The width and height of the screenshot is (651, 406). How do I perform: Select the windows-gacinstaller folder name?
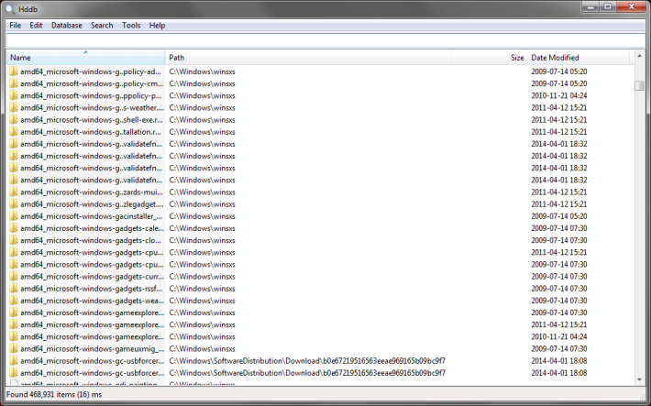93,216
